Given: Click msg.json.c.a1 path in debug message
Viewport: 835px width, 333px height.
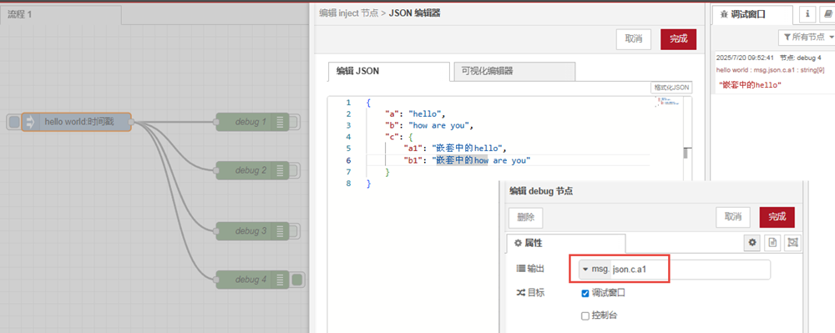Looking at the screenshot, I should coord(776,70).
